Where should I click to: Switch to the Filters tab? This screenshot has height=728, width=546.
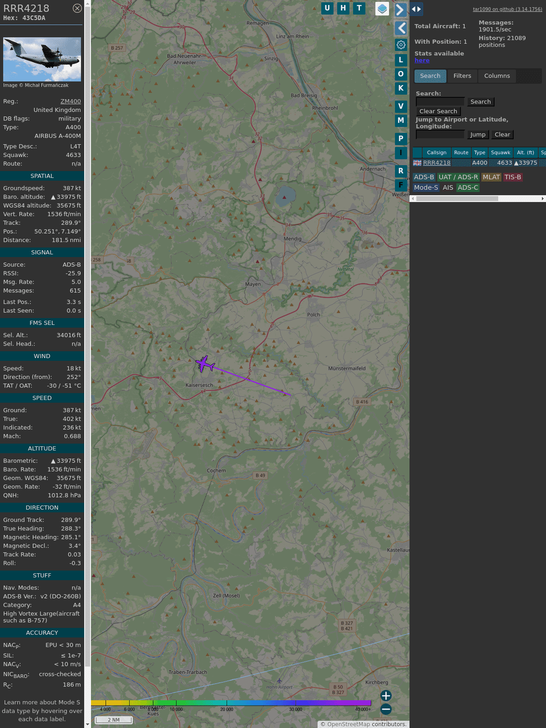pyautogui.click(x=462, y=76)
